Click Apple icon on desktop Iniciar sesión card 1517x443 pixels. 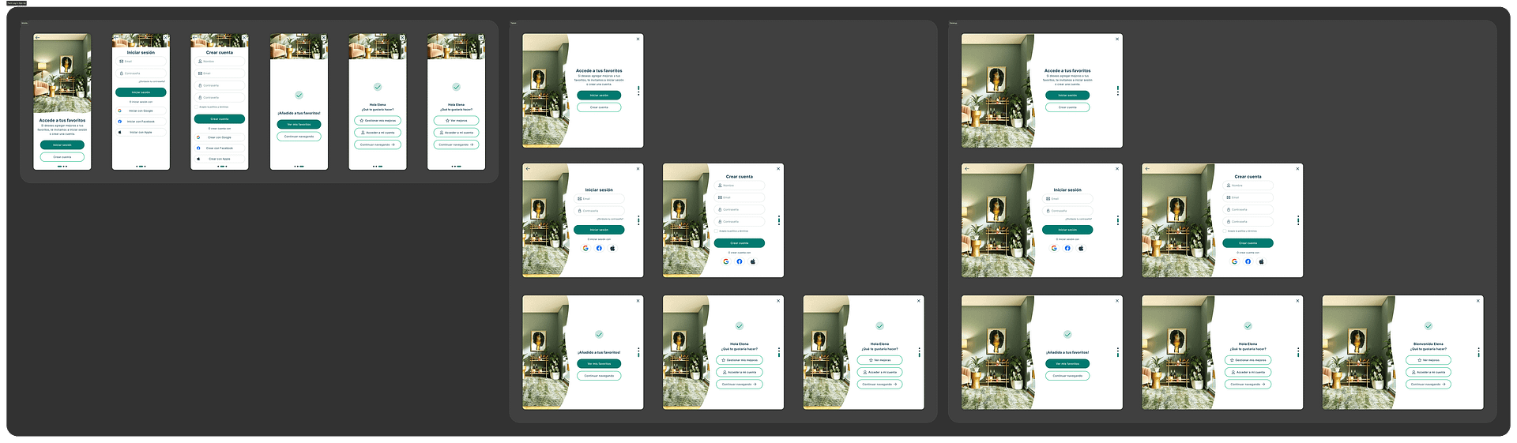(x=1081, y=248)
